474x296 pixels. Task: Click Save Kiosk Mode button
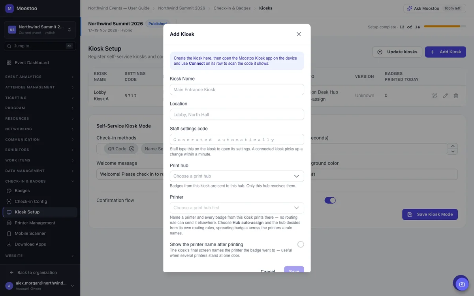430,214
